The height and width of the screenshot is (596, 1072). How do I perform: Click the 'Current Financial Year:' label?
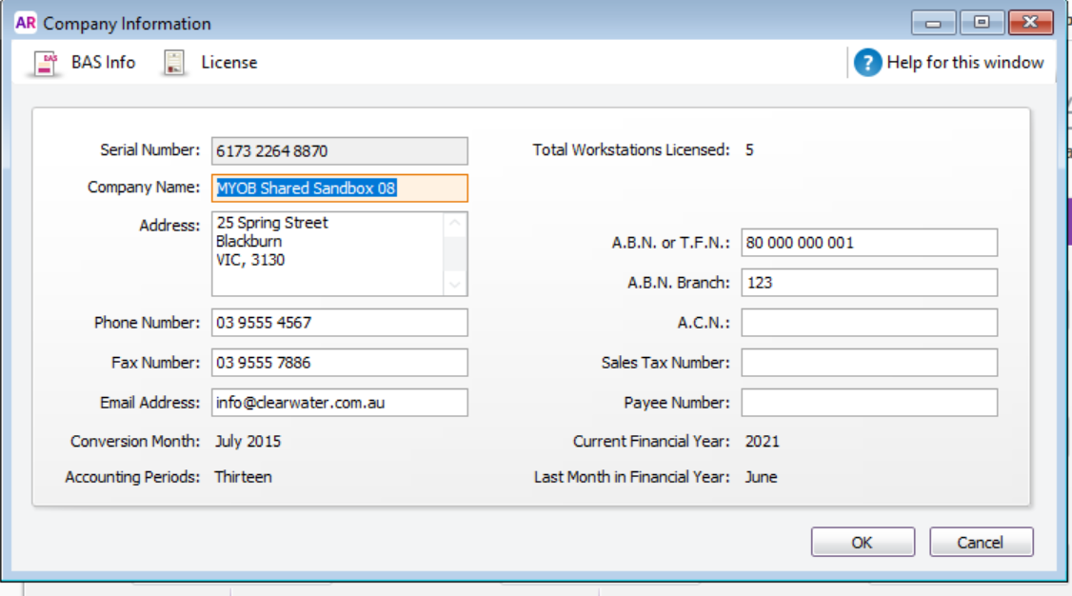(651, 442)
